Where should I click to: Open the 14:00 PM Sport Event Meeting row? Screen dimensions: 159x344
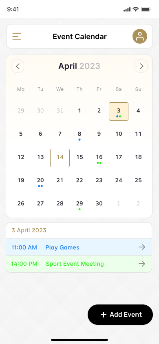(x=79, y=264)
